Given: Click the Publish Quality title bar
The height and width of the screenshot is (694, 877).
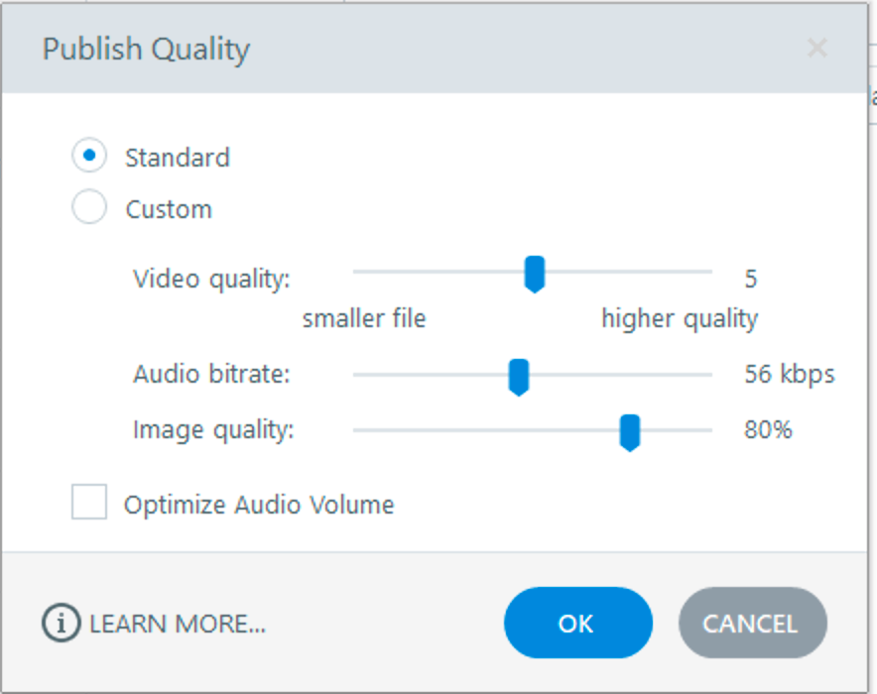Looking at the screenshot, I should coord(397,49).
